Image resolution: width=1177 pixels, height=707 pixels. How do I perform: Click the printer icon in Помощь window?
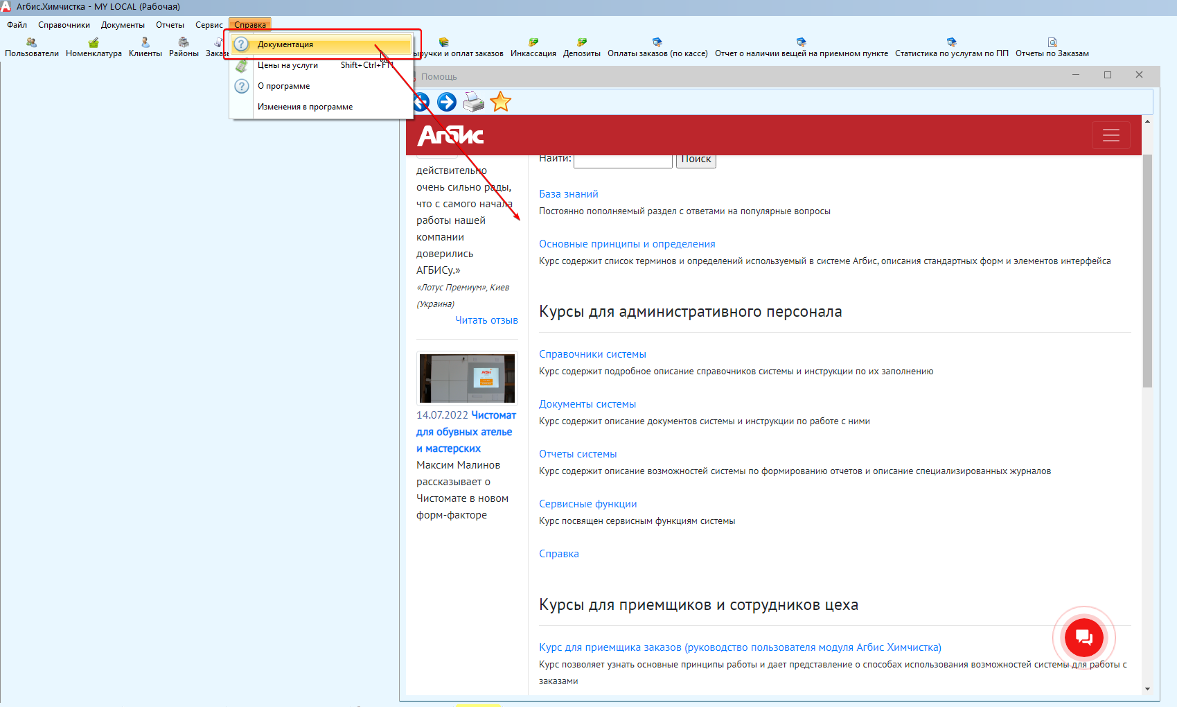click(x=474, y=102)
